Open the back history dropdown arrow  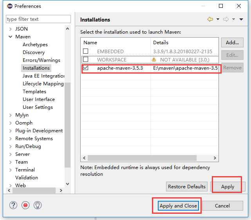(218, 19)
